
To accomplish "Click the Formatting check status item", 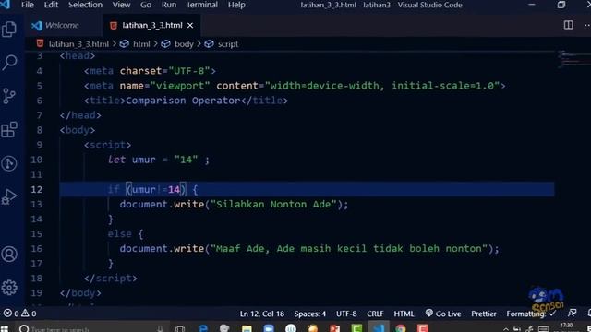I will (531, 314).
